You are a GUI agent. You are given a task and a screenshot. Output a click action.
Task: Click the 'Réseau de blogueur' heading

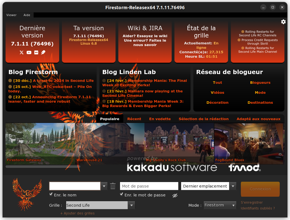229,72
